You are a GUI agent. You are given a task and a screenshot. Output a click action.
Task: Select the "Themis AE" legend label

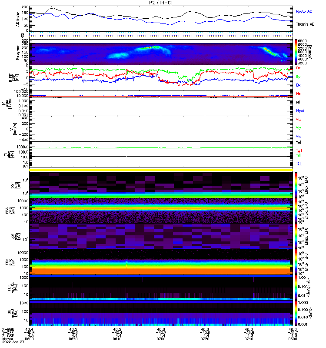click(305, 24)
